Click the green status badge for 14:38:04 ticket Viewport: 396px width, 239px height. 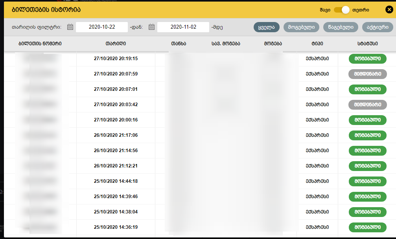[367, 212]
